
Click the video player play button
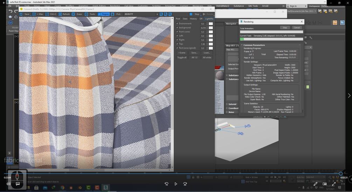(176, 184)
